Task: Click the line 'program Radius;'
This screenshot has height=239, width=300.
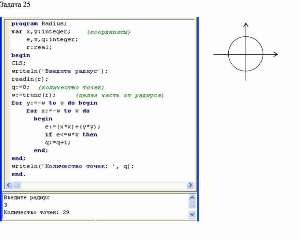Action: coord(39,24)
